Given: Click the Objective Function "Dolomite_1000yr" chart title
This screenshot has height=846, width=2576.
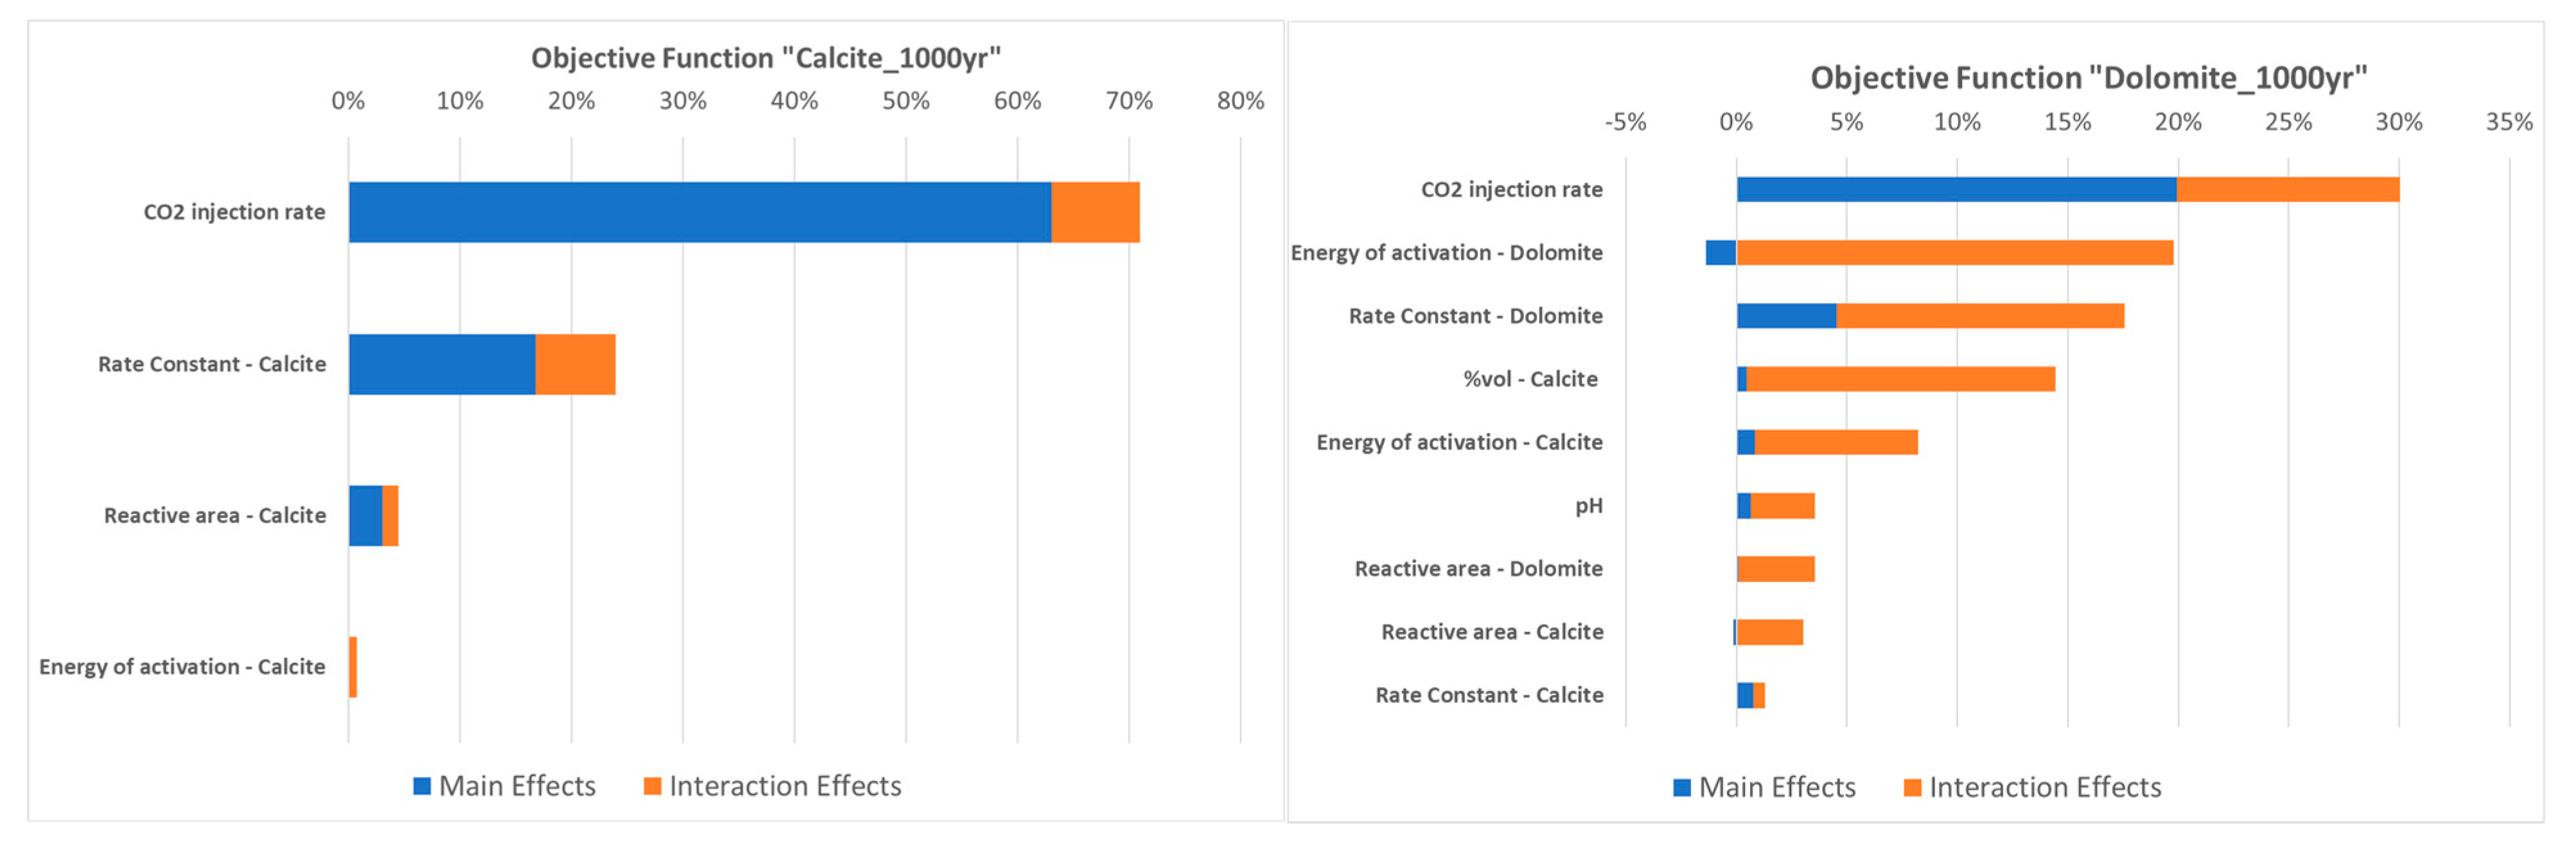Looking at the screenshot, I should tap(2088, 78).
